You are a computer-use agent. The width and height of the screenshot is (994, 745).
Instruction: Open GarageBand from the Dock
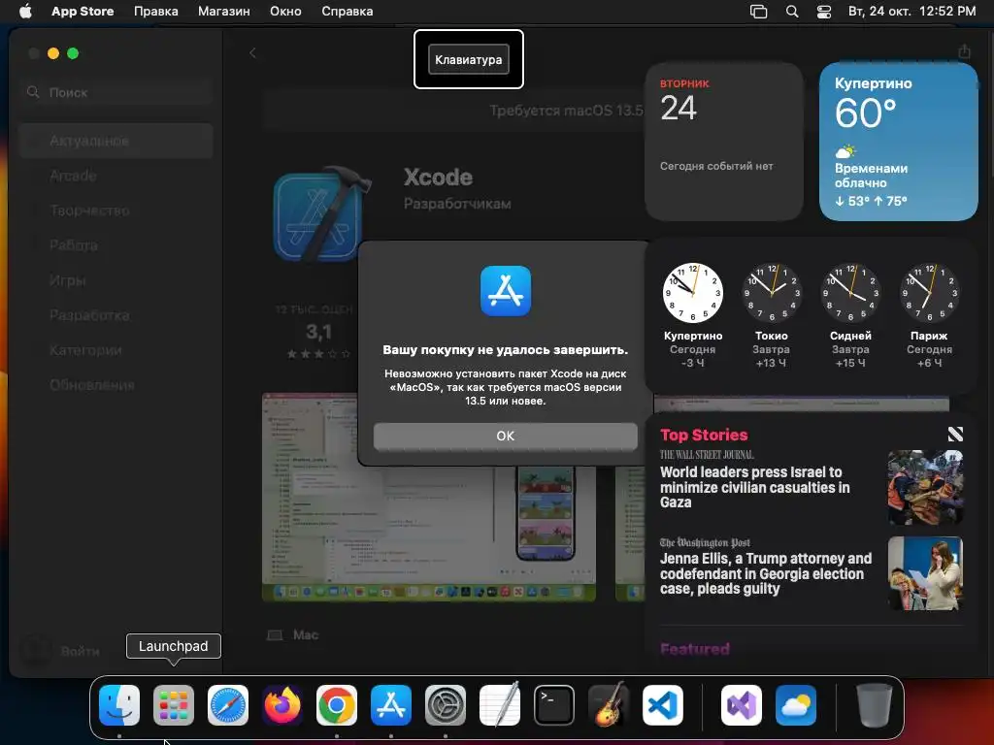point(609,705)
